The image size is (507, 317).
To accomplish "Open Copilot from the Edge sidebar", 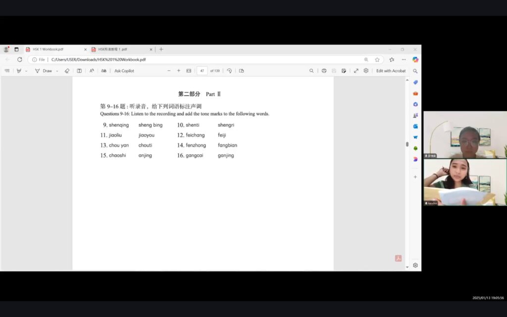I will [x=415, y=82].
